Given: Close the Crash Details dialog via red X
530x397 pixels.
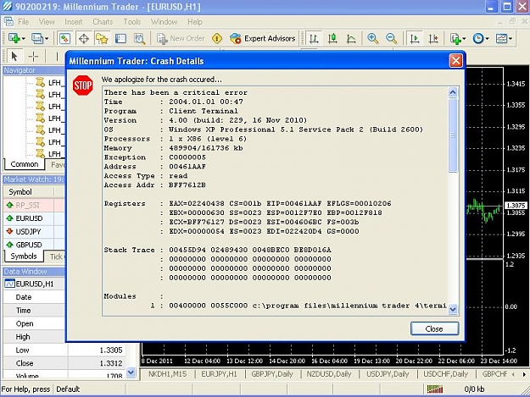Looking at the screenshot, I should coord(455,61).
